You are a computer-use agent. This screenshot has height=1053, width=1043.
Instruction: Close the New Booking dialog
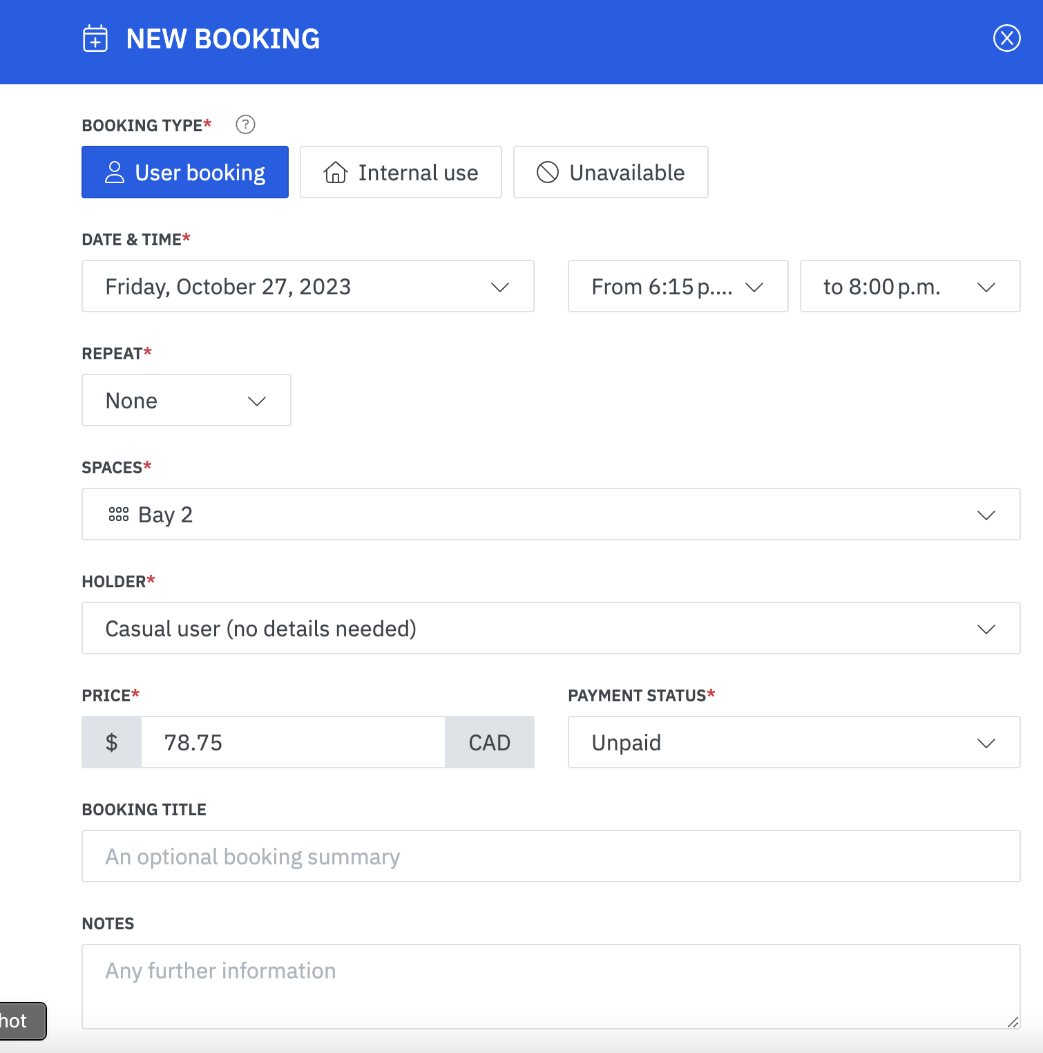pyautogui.click(x=1006, y=38)
